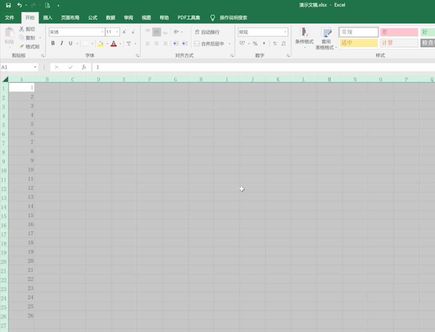435x332 pixels.
Task: Click the phonetic guide (文) icon
Action: pos(129,43)
